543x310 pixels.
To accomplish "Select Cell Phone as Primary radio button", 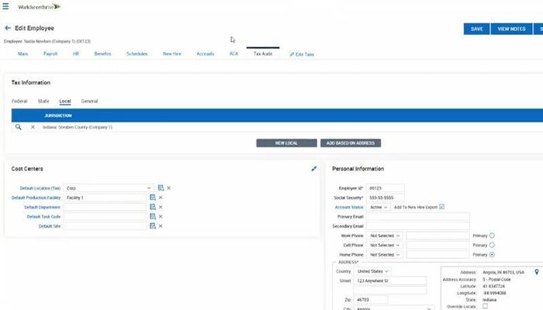I will pos(492,245).
